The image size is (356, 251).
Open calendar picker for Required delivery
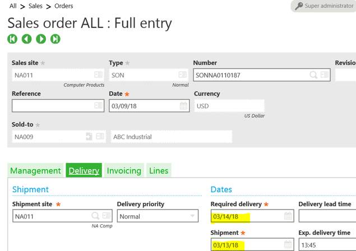pyautogui.click(x=288, y=216)
